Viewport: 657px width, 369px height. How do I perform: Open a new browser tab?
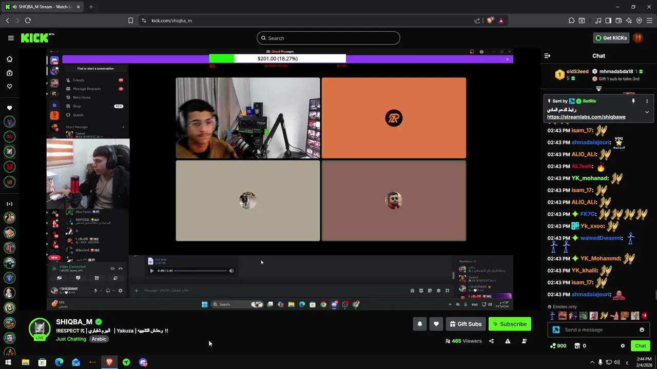[x=91, y=7]
